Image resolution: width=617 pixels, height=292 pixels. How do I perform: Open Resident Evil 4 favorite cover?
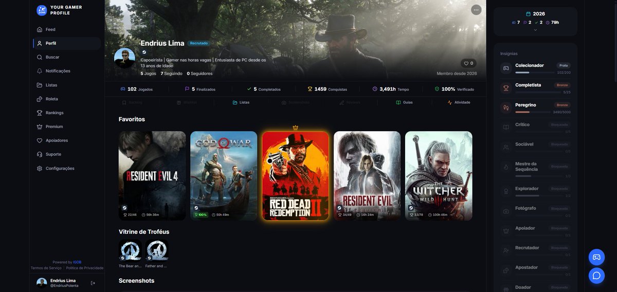pos(152,176)
